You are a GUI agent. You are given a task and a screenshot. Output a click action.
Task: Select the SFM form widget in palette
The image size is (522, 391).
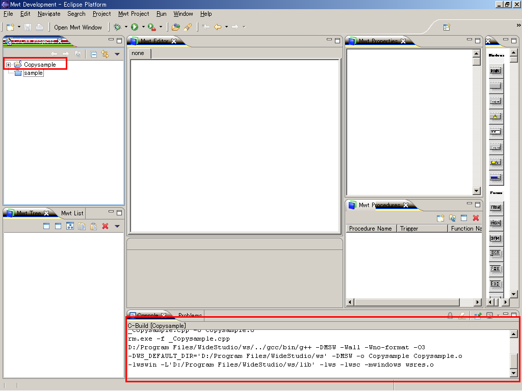[495, 238]
